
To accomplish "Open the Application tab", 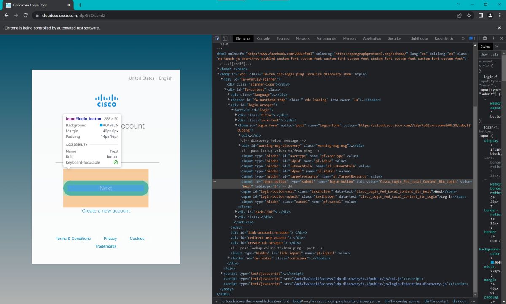I will tap(372, 38).
